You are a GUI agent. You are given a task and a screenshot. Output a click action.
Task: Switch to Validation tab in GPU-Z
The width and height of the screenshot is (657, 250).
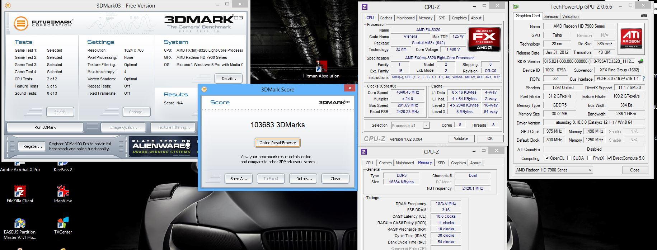[570, 16]
